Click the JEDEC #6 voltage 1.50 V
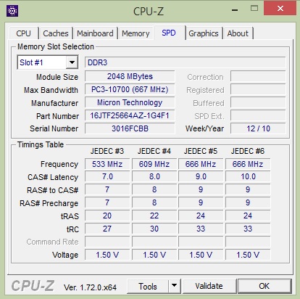300x299 pixels. click(248, 255)
